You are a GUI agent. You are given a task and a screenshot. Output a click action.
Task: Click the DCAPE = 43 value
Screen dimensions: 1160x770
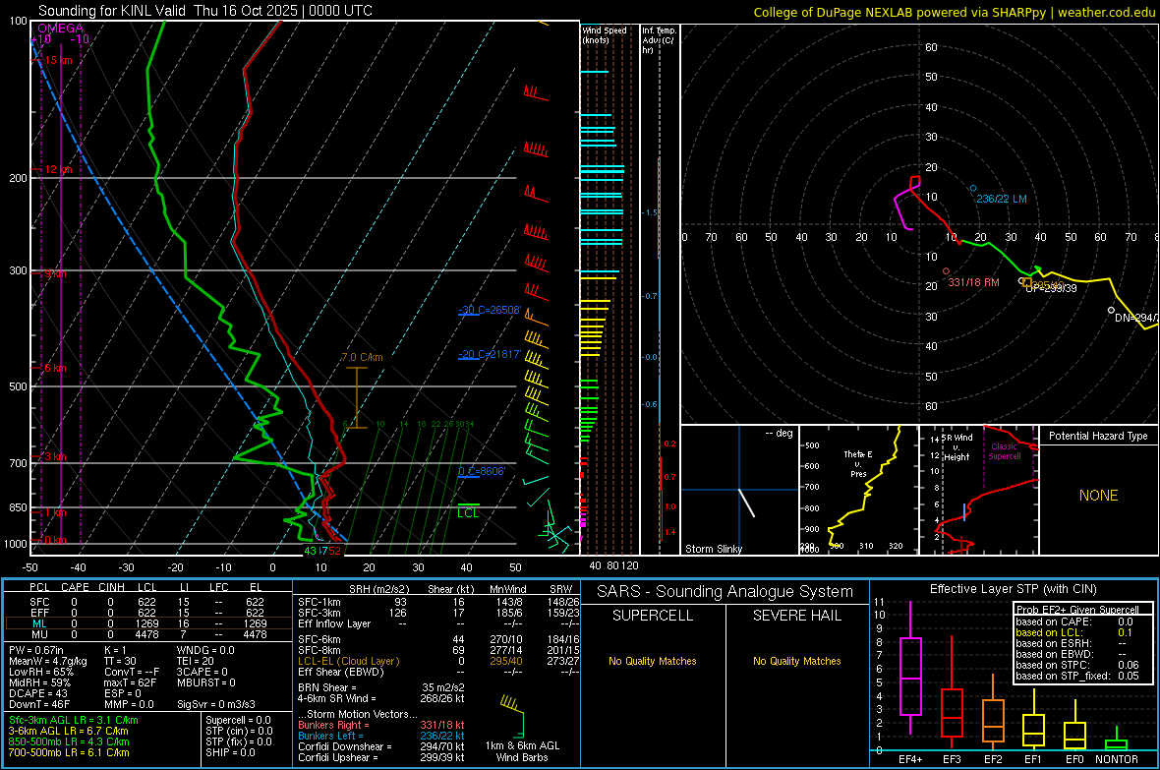pyautogui.click(x=38, y=693)
